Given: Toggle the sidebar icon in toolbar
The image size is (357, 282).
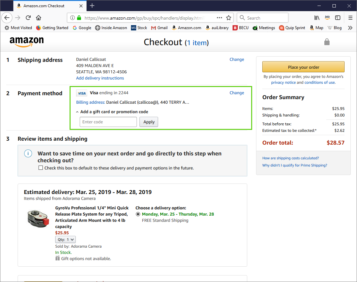Looking at the screenshot, I should [x=338, y=18].
